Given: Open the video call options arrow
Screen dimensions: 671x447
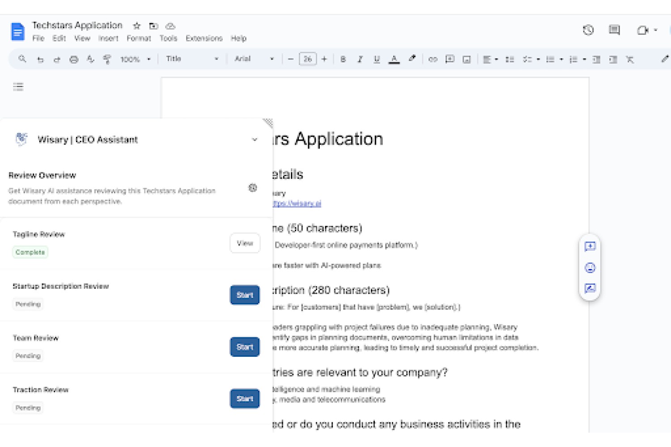Looking at the screenshot, I should coord(655,30).
